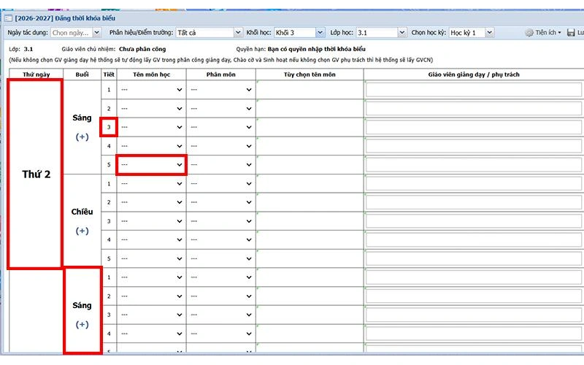The image size is (584, 365).
Task: Open the Lớp học dropdown showing 3.1
Action: pyautogui.click(x=402, y=33)
